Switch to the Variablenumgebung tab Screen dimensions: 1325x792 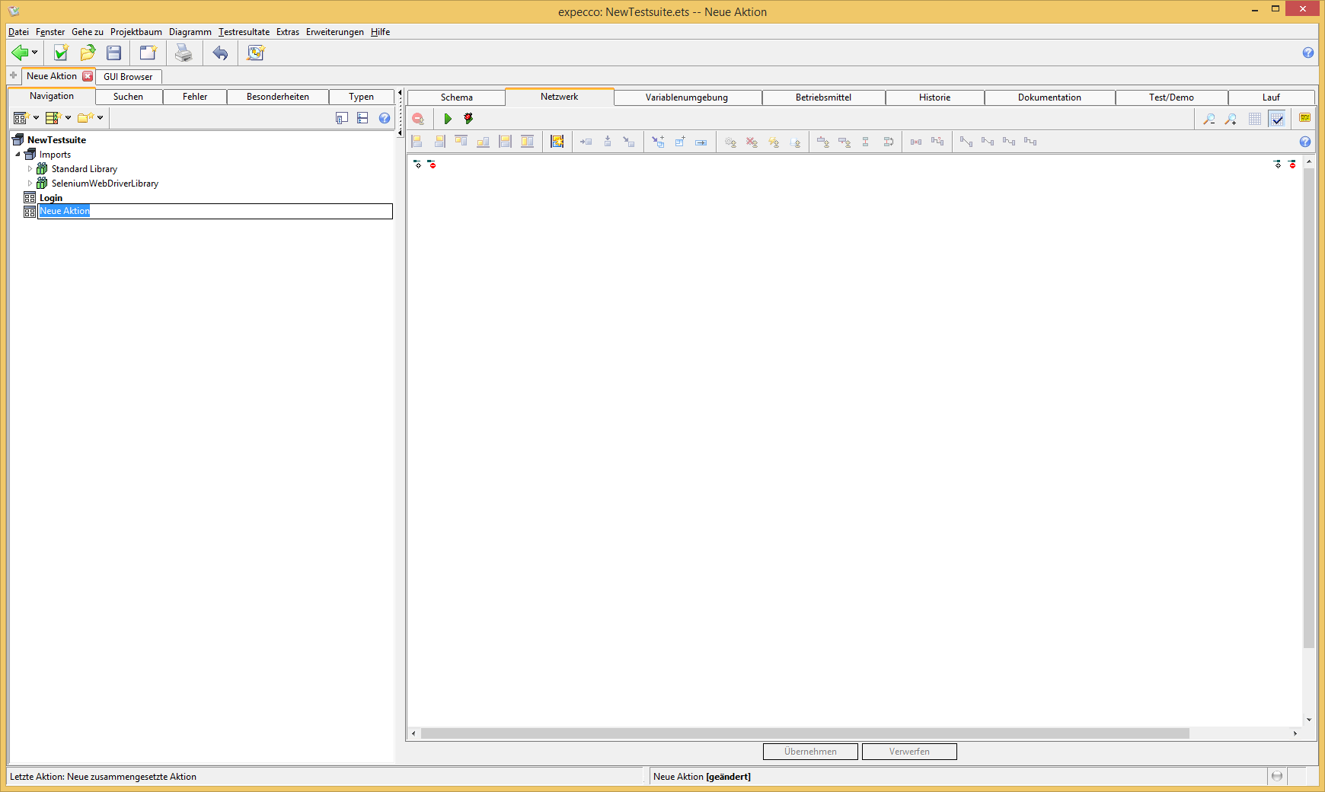[686, 97]
